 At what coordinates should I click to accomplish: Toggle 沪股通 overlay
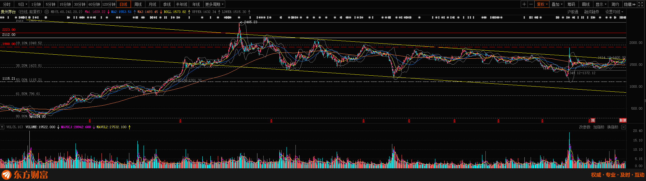pyautogui.click(x=573, y=12)
